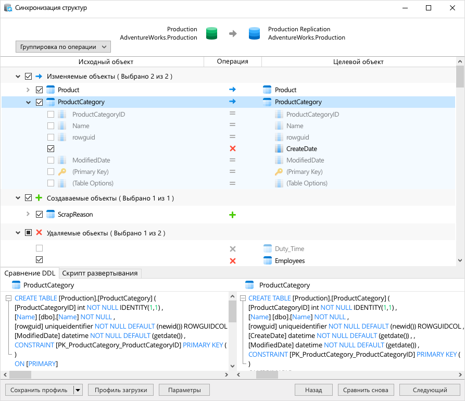Screen dimensions: 465x401
Task: Click the source Product table icon
Action: pos(51,90)
